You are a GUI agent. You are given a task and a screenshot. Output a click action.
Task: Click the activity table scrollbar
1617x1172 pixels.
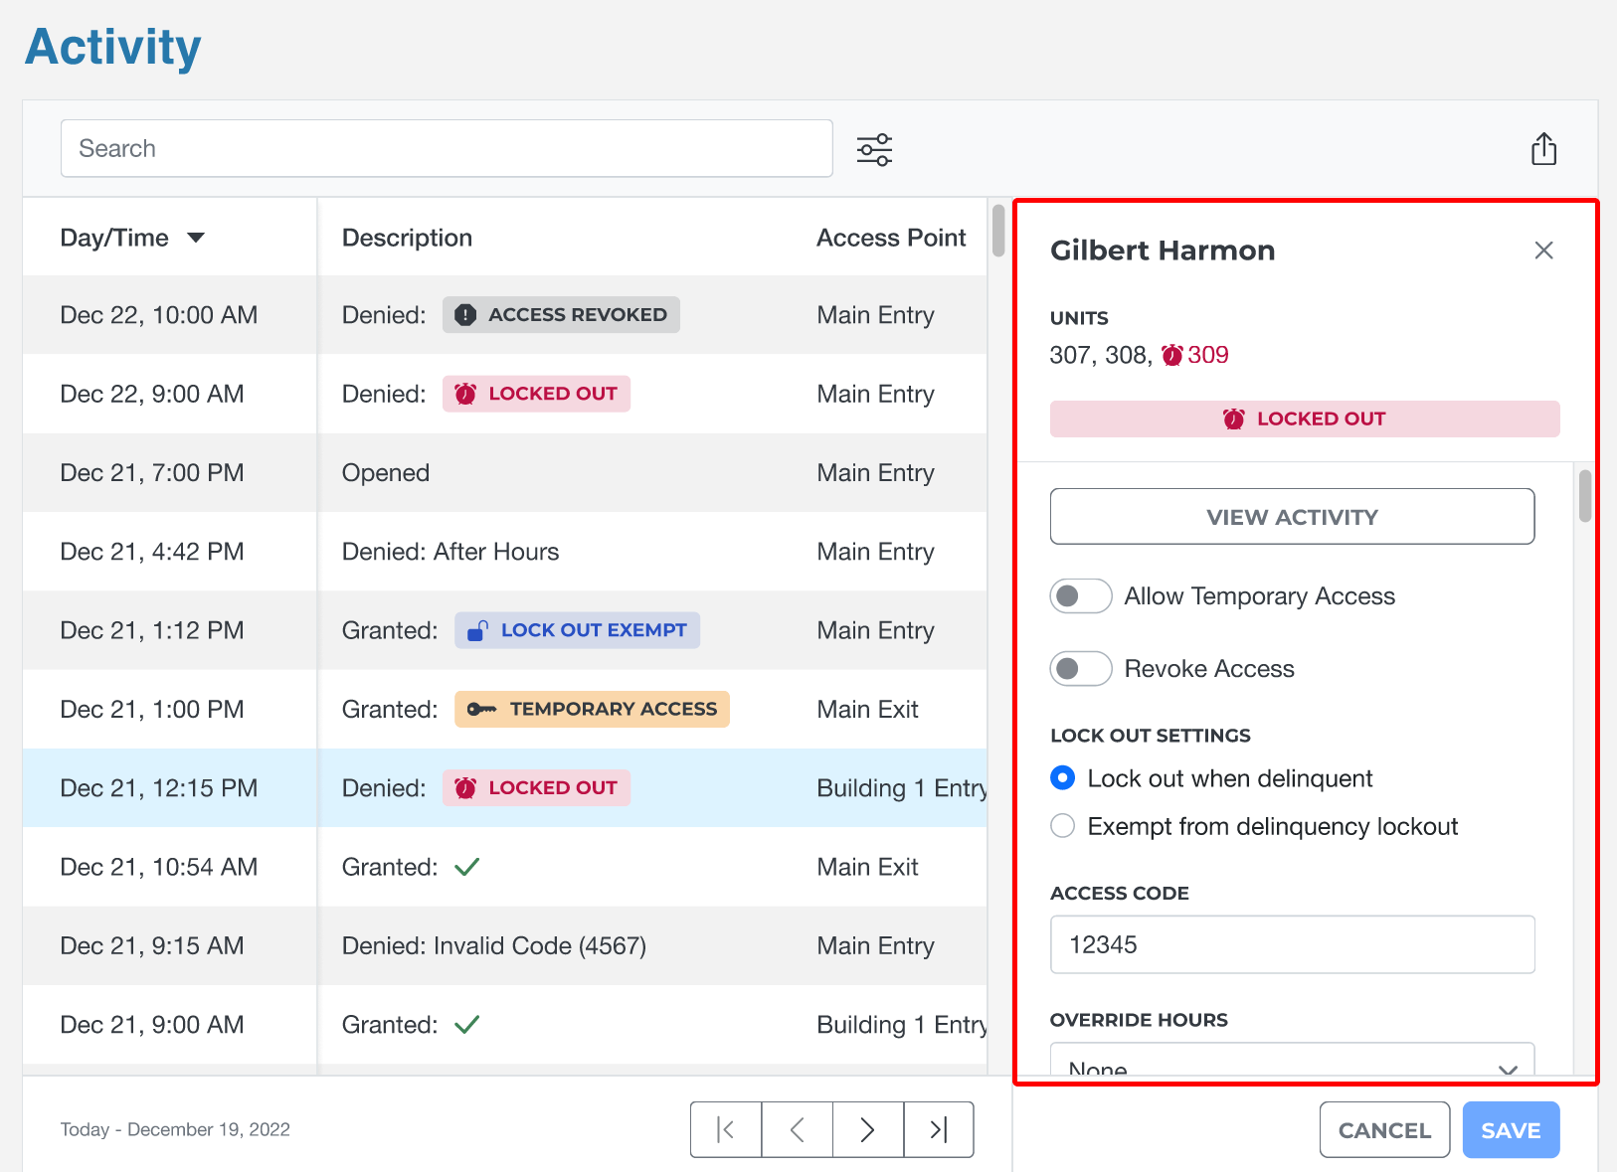[x=998, y=230]
